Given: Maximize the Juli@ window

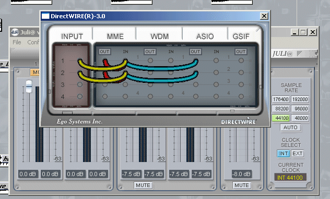Looking at the screenshot, I should click(303, 32).
